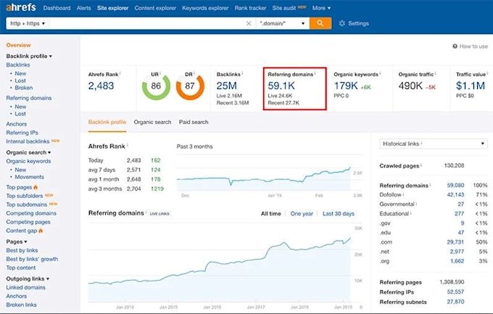
Task: Open Referring IPs sidebar link
Action: coord(22,133)
